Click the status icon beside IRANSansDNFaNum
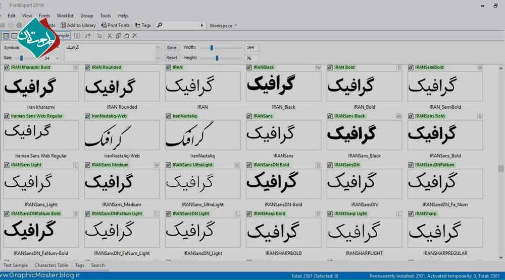Image resolution: width=505 pixels, height=280 pixels. [411, 165]
